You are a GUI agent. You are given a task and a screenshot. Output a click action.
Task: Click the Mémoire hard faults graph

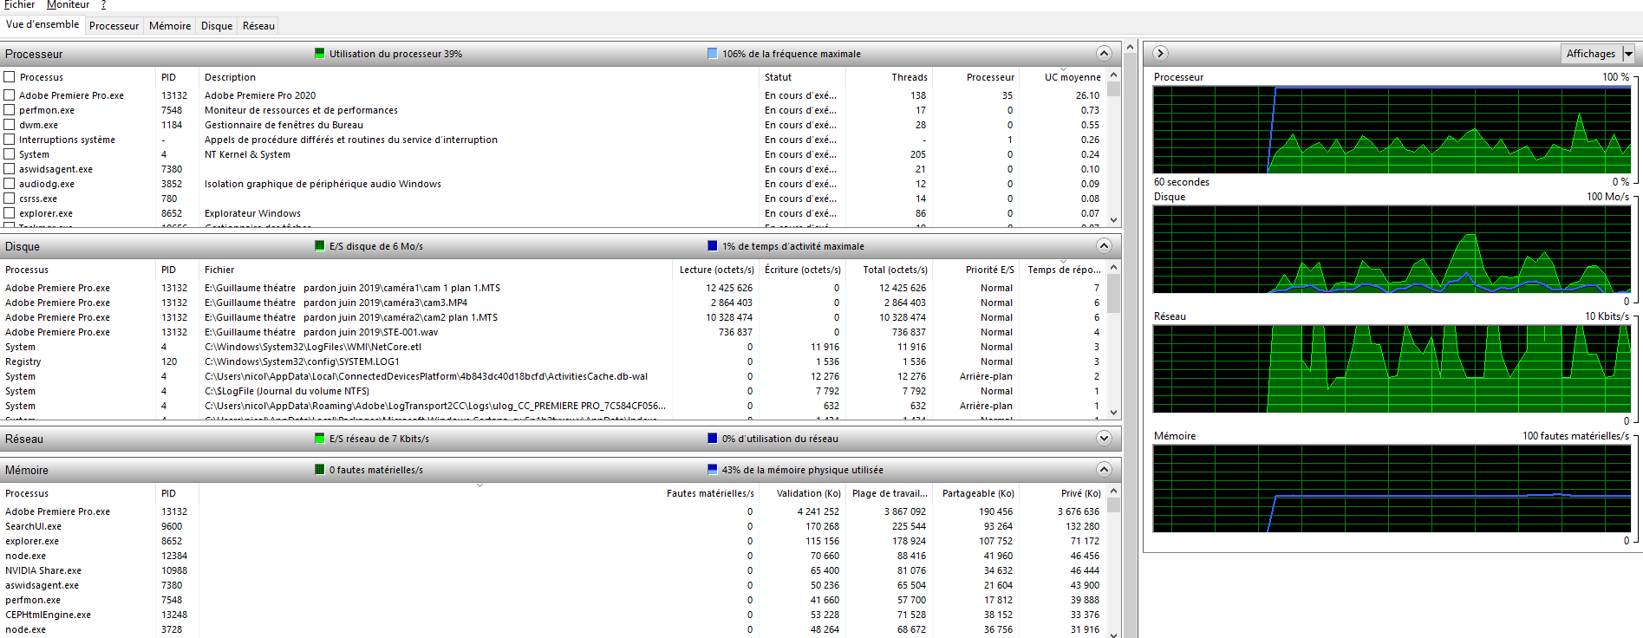(x=1392, y=488)
